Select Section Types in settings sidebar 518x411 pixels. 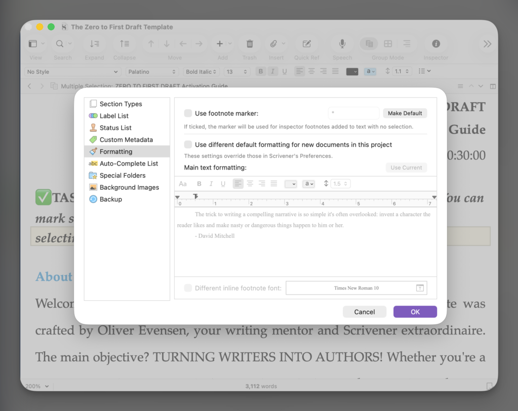tap(120, 104)
